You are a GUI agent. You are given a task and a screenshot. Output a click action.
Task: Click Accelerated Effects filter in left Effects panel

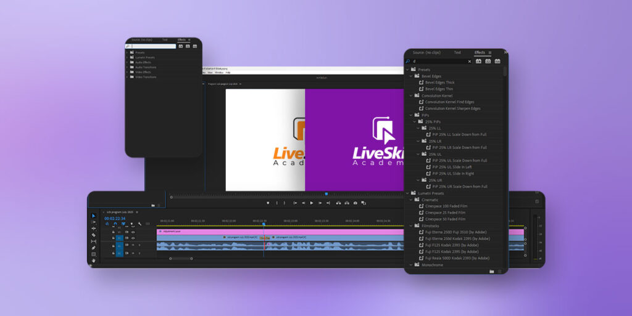click(181, 46)
